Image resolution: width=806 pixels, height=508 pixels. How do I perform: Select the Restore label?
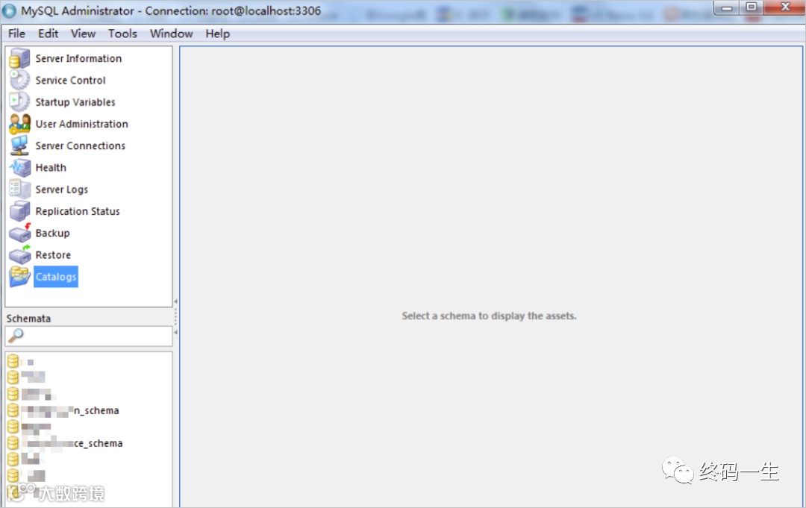pyautogui.click(x=53, y=255)
